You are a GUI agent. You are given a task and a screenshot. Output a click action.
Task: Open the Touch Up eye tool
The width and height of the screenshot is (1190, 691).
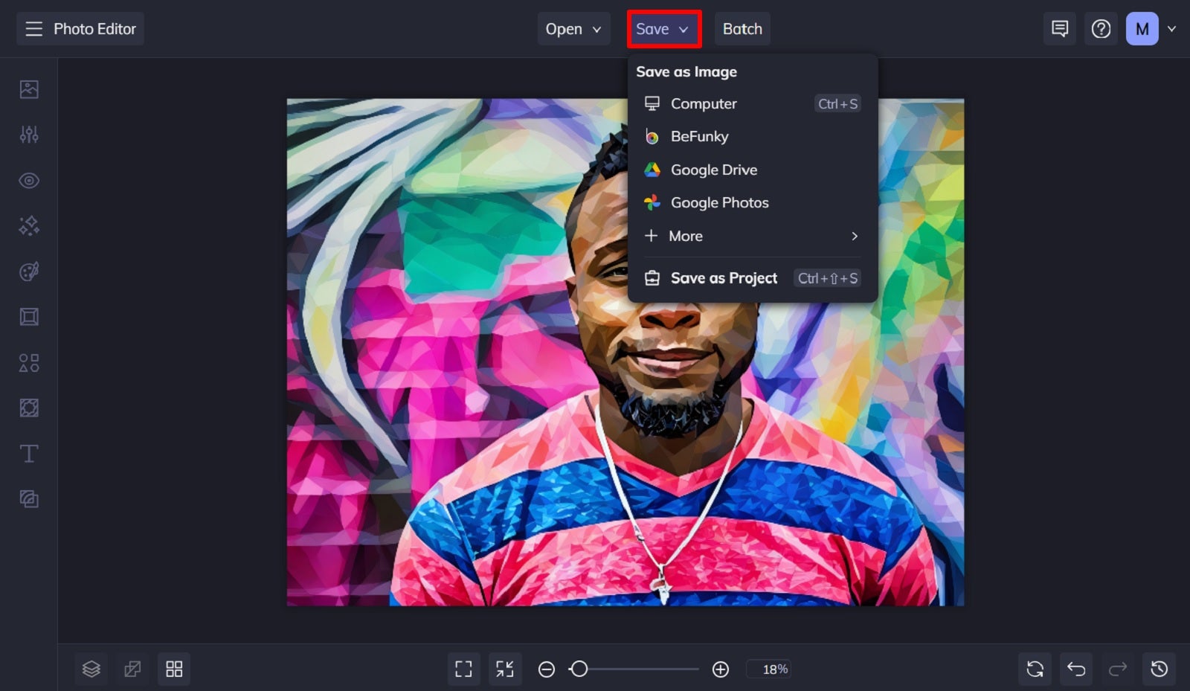(29, 180)
